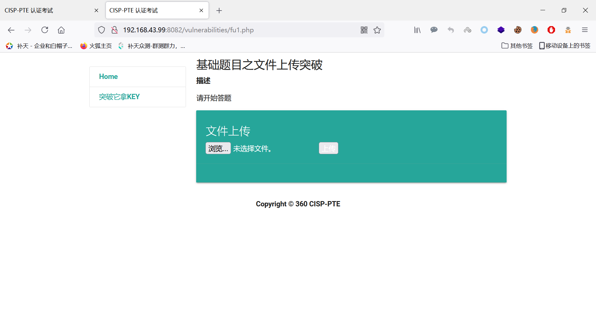Open the 其他书签 folder

(517, 46)
